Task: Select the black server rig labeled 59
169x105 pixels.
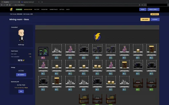Action: tap(138, 66)
